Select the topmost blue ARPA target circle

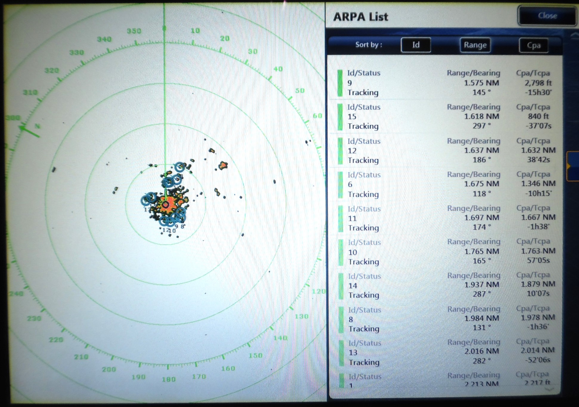pyautogui.click(x=180, y=167)
